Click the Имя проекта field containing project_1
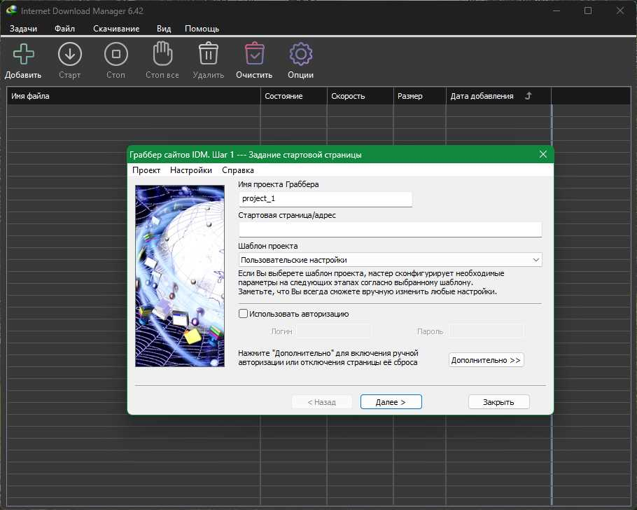Image resolution: width=637 pixels, height=510 pixels. pyautogui.click(x=325, y=199)
